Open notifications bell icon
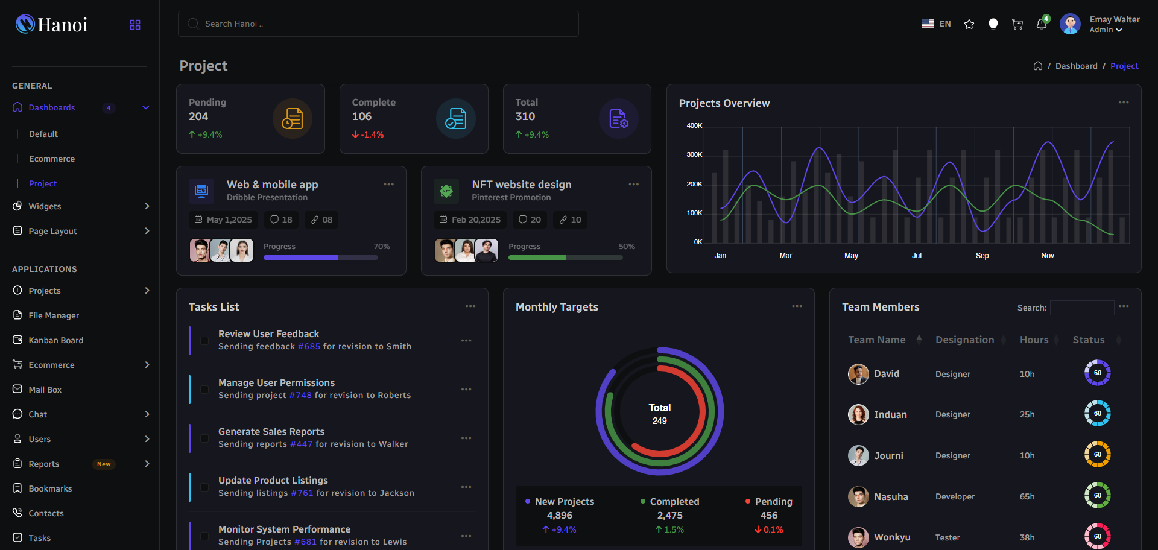The height and width of the screenshot is (550, 1158). (x=1042, y=24)
